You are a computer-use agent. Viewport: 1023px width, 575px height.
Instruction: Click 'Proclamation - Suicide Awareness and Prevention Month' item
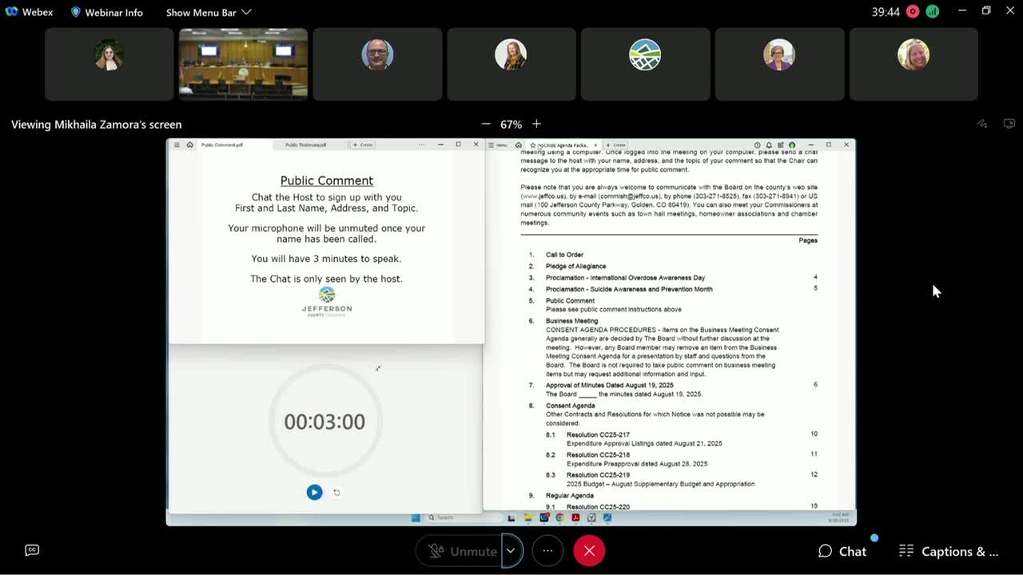pos(629,289)
